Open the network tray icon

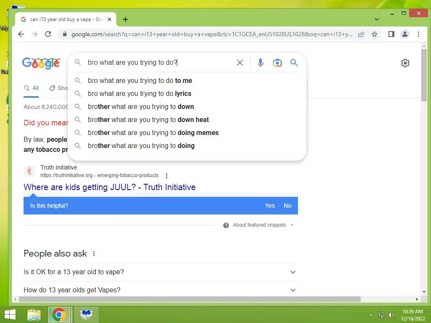381,315
